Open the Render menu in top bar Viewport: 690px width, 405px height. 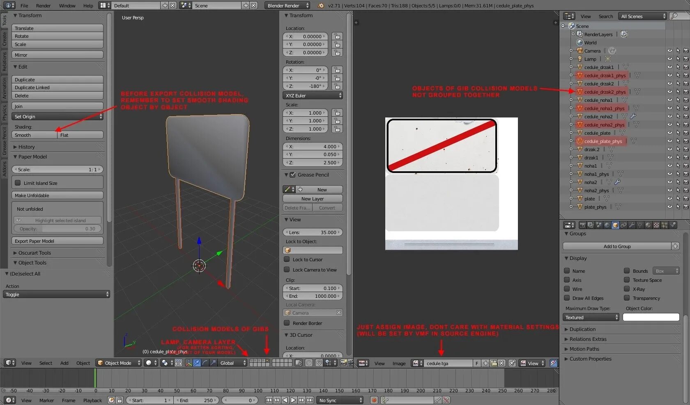pyautogui.click(x=43, y=6)
